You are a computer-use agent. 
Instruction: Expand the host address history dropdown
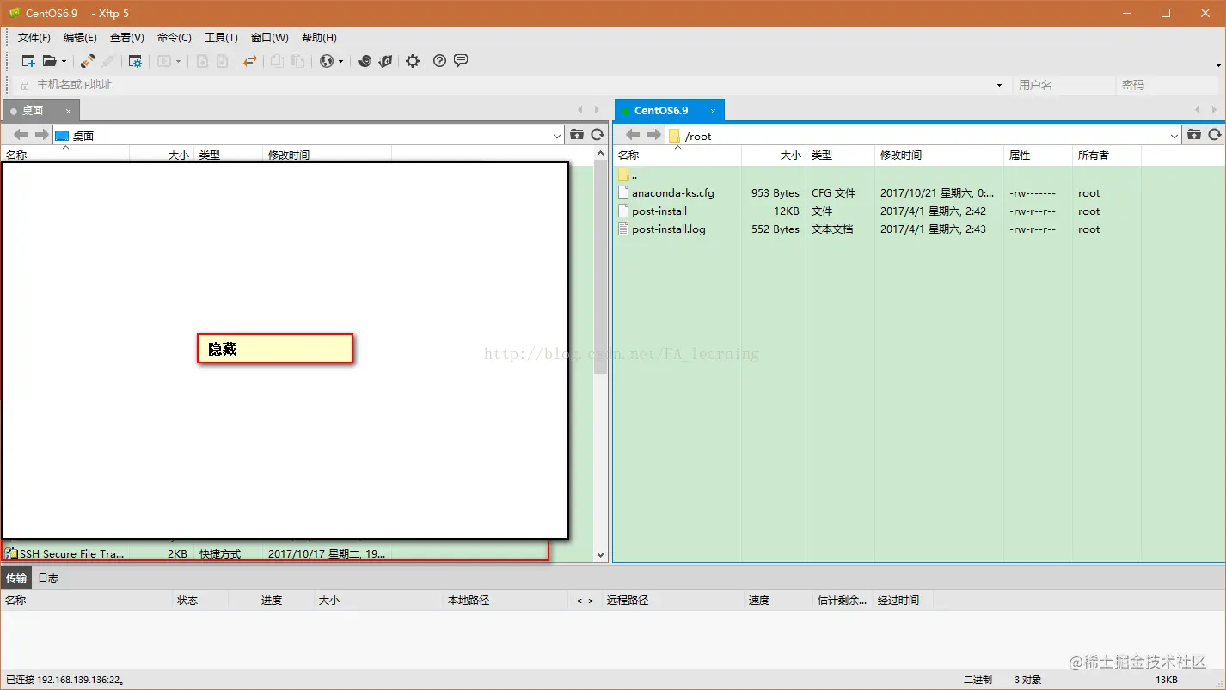pyautogui.click(x=999, y=85)
